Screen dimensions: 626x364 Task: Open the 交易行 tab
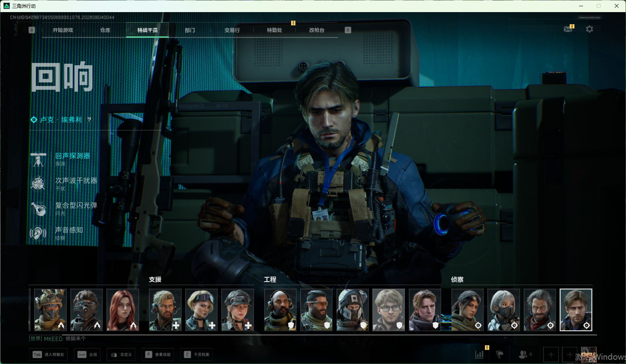pyautogui.click(x=232, y=30)
